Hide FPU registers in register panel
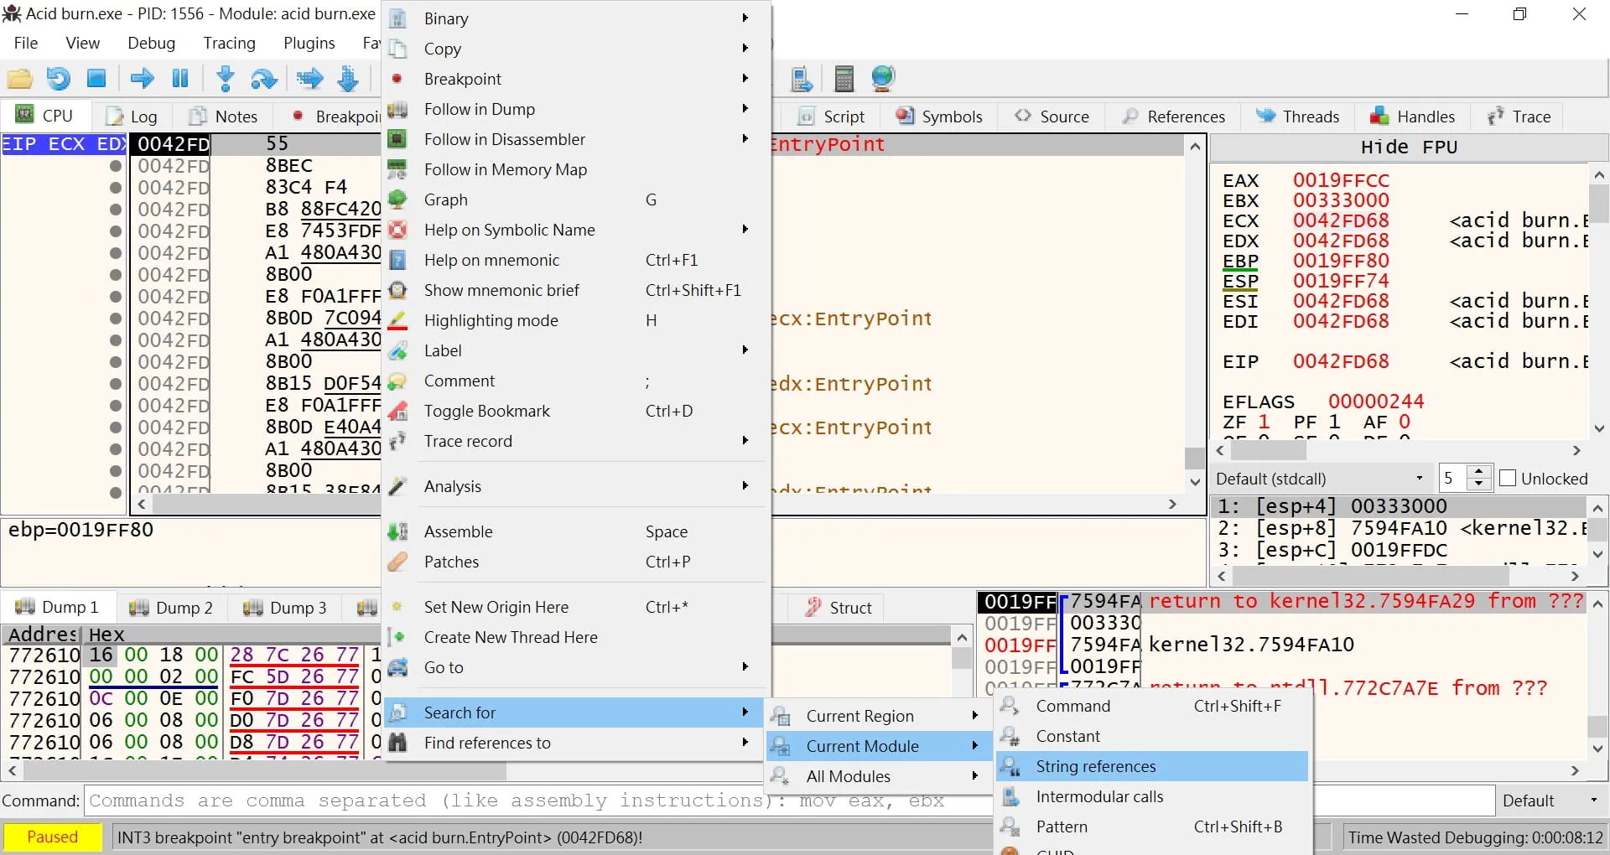Screen dimensions: 1610x855 [x=1409, y=148]
